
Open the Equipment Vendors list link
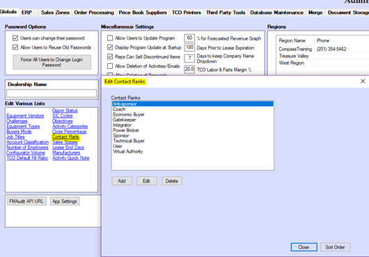click(25, 116)
